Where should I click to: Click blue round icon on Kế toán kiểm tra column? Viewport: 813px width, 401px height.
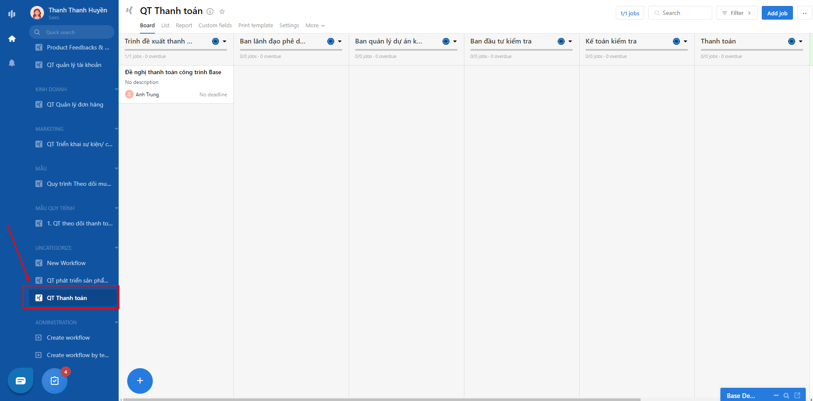coord(676,41)
